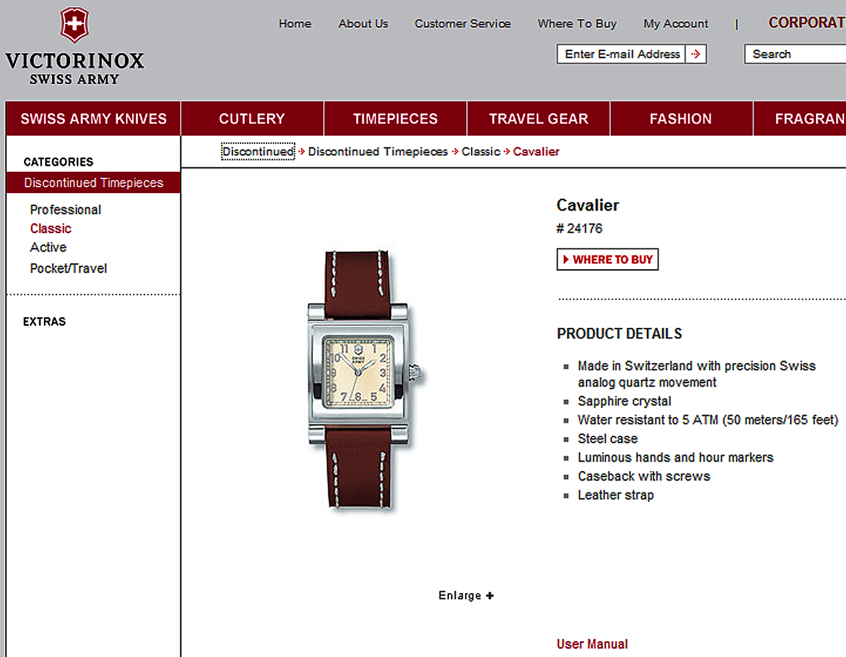The image size is (846, 657).
Task: Click the Discontinued breadcrumb link
Action: click(x=258, y=151)
